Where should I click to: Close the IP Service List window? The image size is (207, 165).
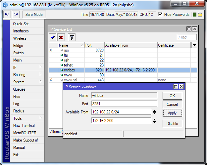click(194, 29)
